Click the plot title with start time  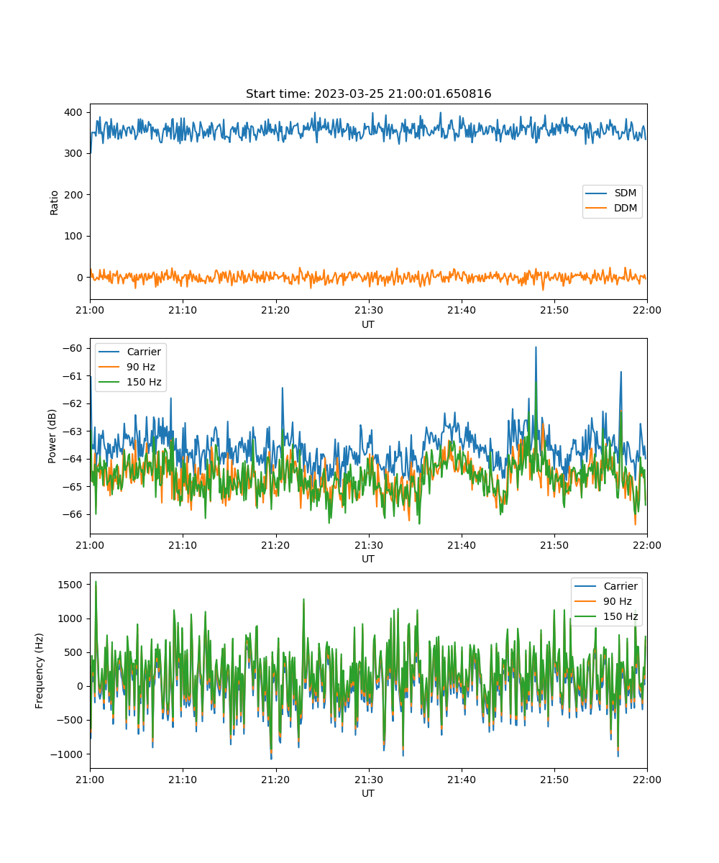point(368,94)
